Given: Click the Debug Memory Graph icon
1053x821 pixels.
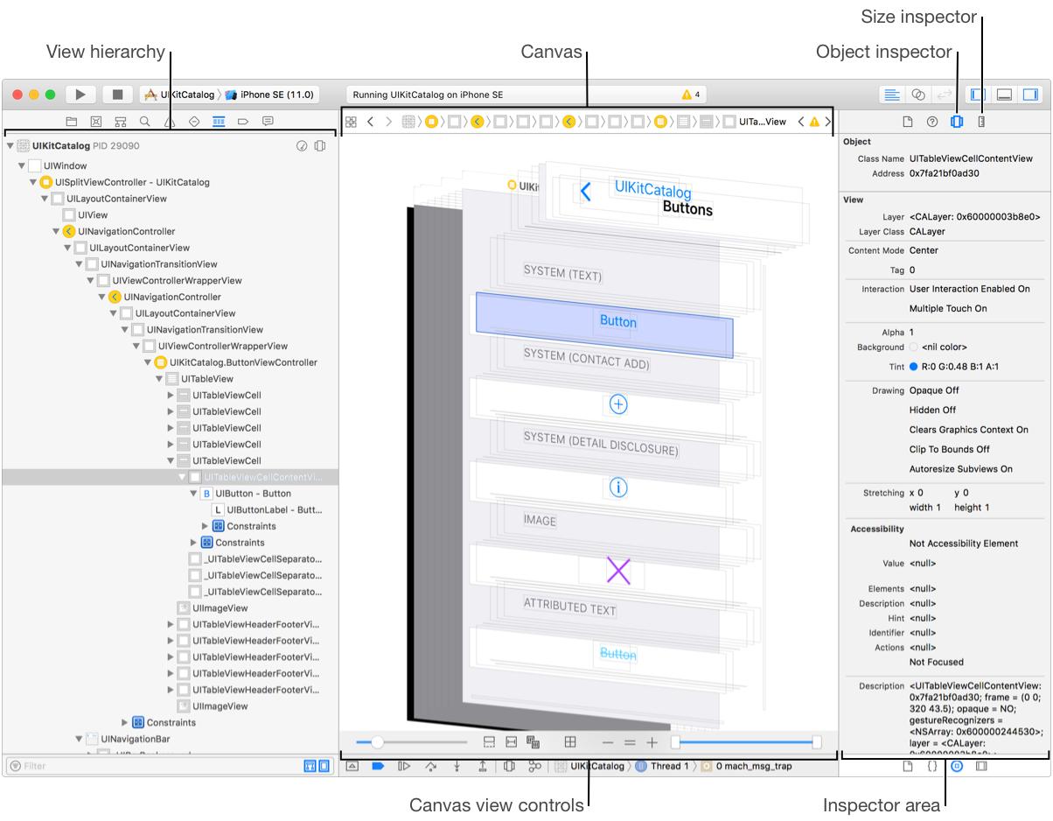Looking at the screenshot, I should pyautogui.click(x=534, y=766).
